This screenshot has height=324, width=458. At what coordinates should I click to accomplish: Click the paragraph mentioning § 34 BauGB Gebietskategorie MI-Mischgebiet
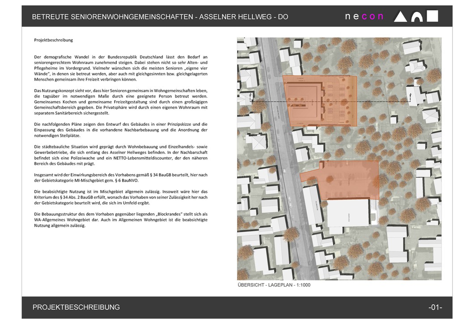coord(121,177)
